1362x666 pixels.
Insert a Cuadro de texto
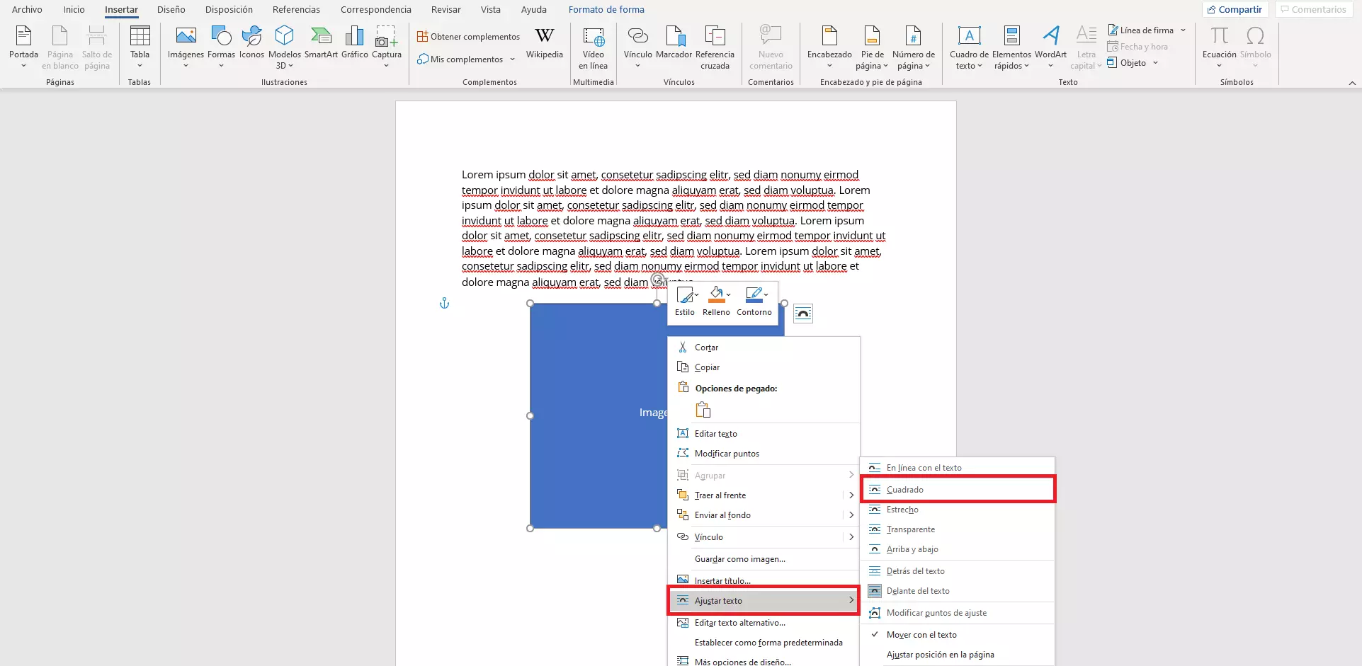(969, 47)
